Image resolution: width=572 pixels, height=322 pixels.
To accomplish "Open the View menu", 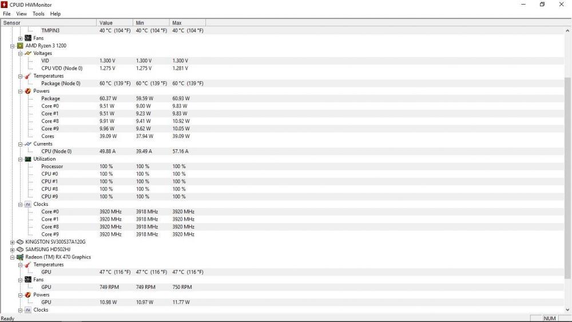I will [21, 14].
